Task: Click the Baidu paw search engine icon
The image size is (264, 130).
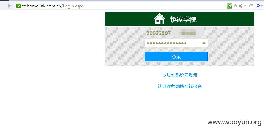Action: (x=258, y=6)
